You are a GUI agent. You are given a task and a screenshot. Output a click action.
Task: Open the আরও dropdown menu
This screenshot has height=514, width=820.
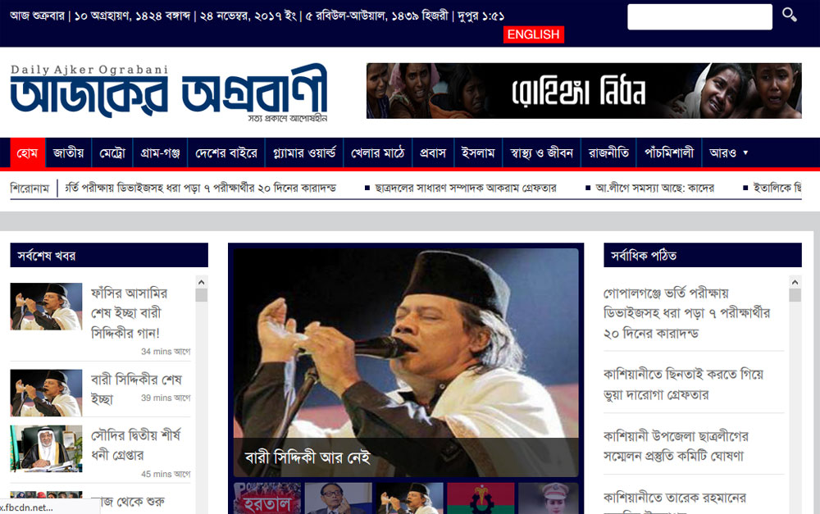(x=728, y=153)
